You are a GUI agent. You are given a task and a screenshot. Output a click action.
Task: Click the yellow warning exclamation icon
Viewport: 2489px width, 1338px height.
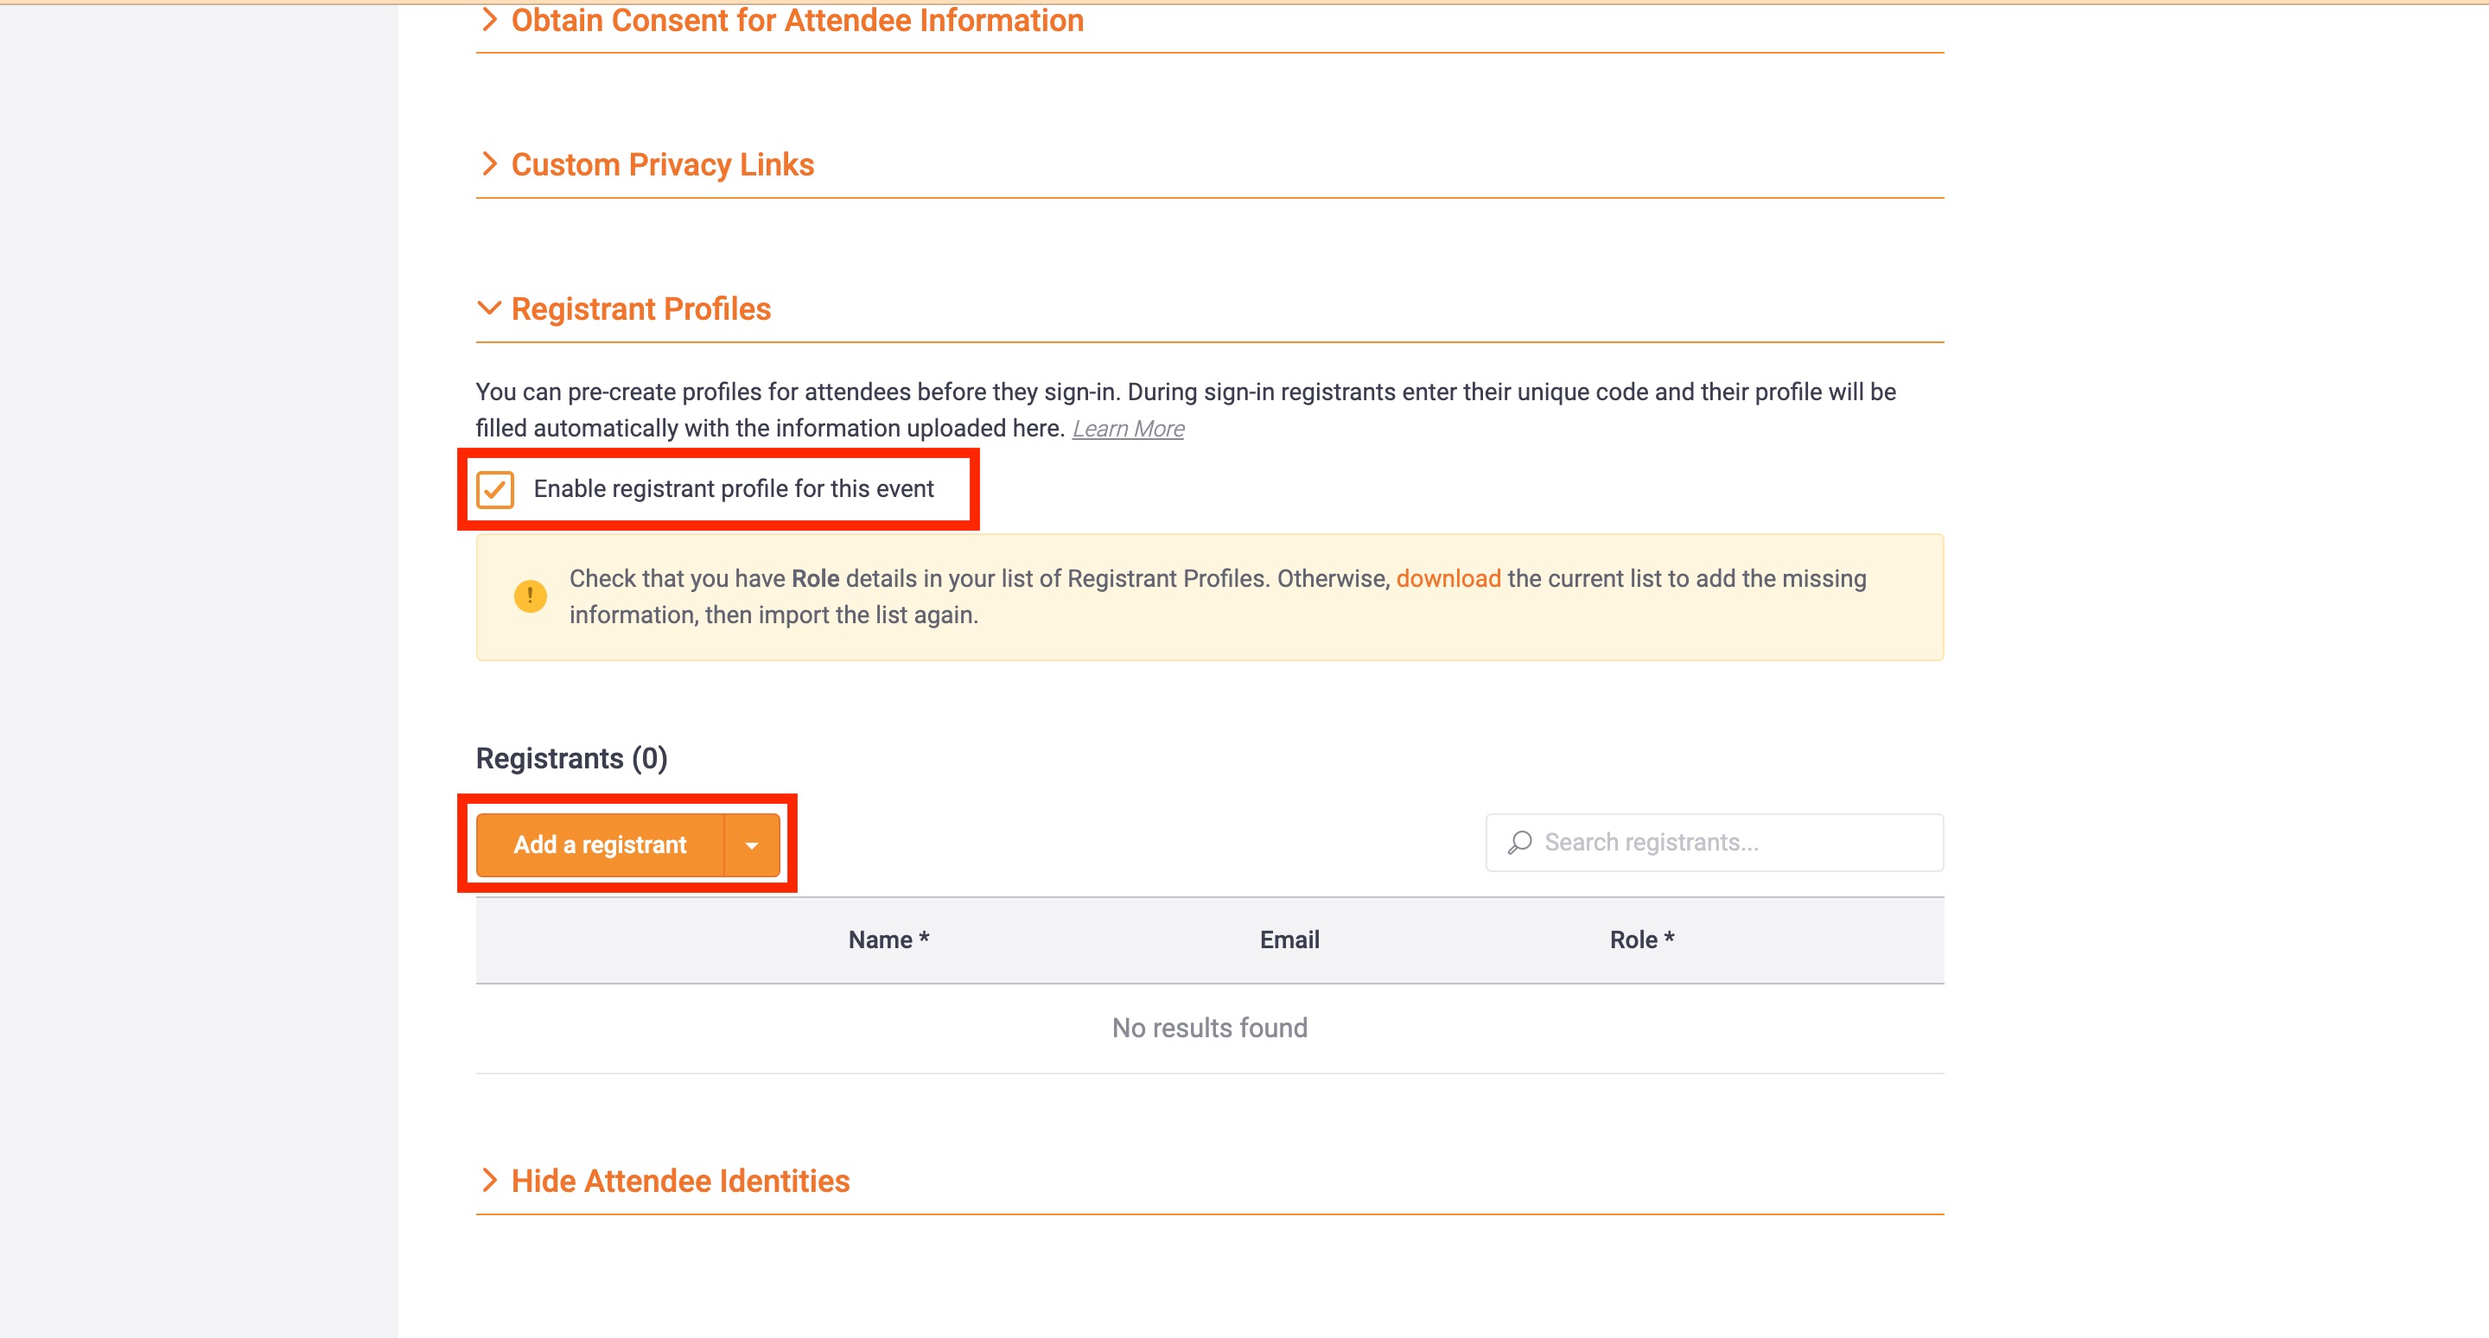tap(530, 596)
